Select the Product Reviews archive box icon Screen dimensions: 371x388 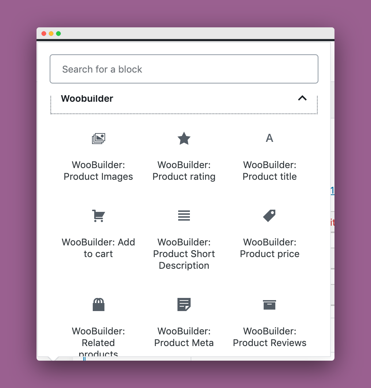click(x=269, y=304)
